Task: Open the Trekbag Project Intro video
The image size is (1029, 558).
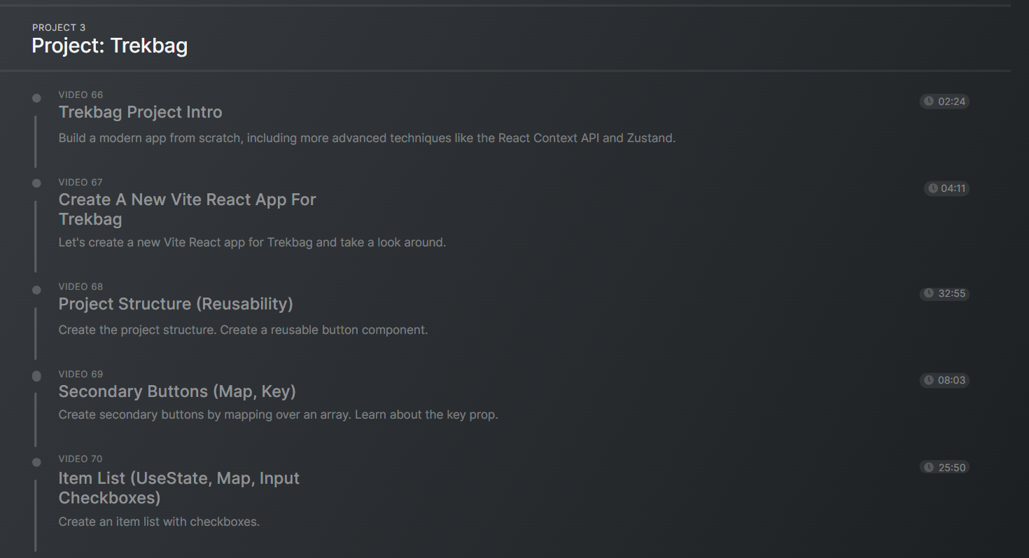Action: point(140,113)
